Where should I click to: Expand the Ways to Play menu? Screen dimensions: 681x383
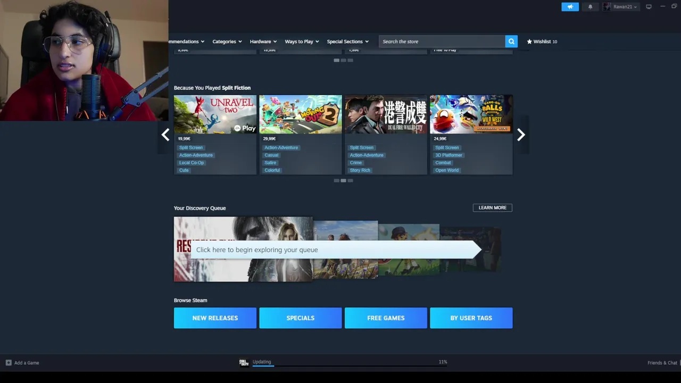click(x=302, y=41)
